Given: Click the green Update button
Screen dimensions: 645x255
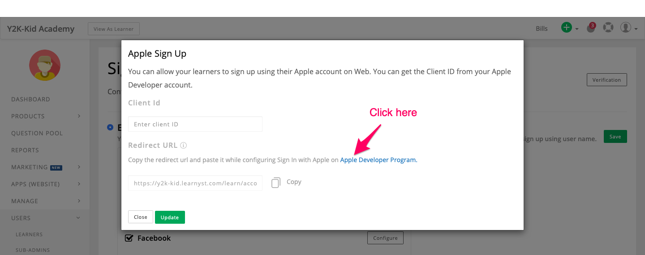Looking at the screenshot, I should coord(170,217).
